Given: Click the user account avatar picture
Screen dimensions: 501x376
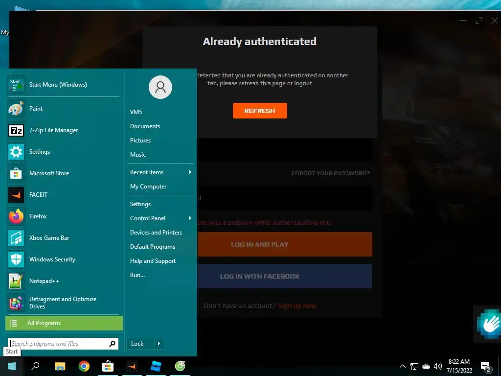Looking at the screenshot, I should point(160,87).
